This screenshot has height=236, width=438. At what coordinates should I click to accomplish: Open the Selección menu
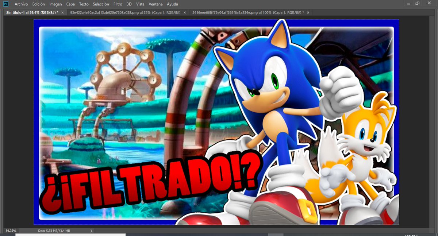tap(101, 4)
